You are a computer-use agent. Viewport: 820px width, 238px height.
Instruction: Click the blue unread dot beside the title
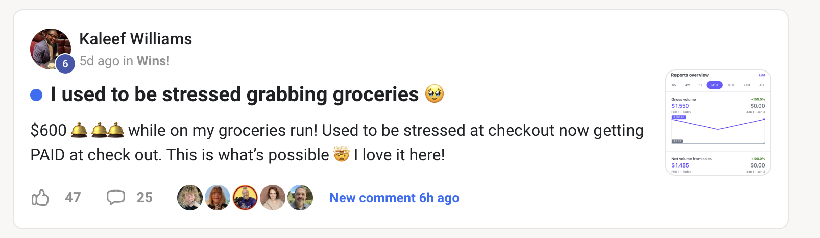click(36, 95)
